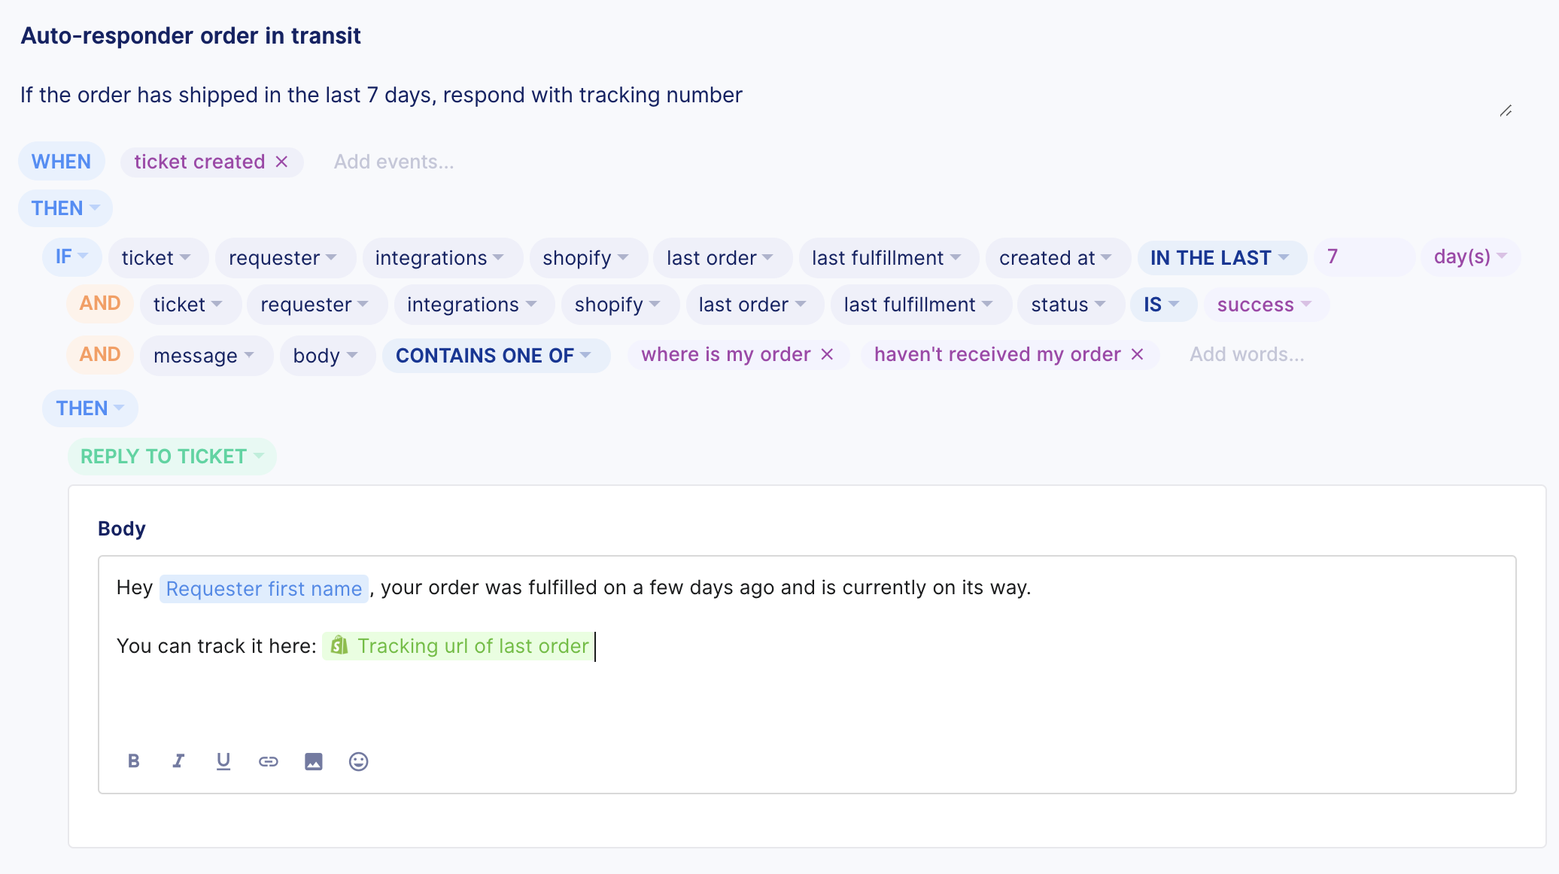Open 'shopify' dropdown in first AND row
Image resolution: width=1559 pixels, height=874 pixels.
pos(619,305)
